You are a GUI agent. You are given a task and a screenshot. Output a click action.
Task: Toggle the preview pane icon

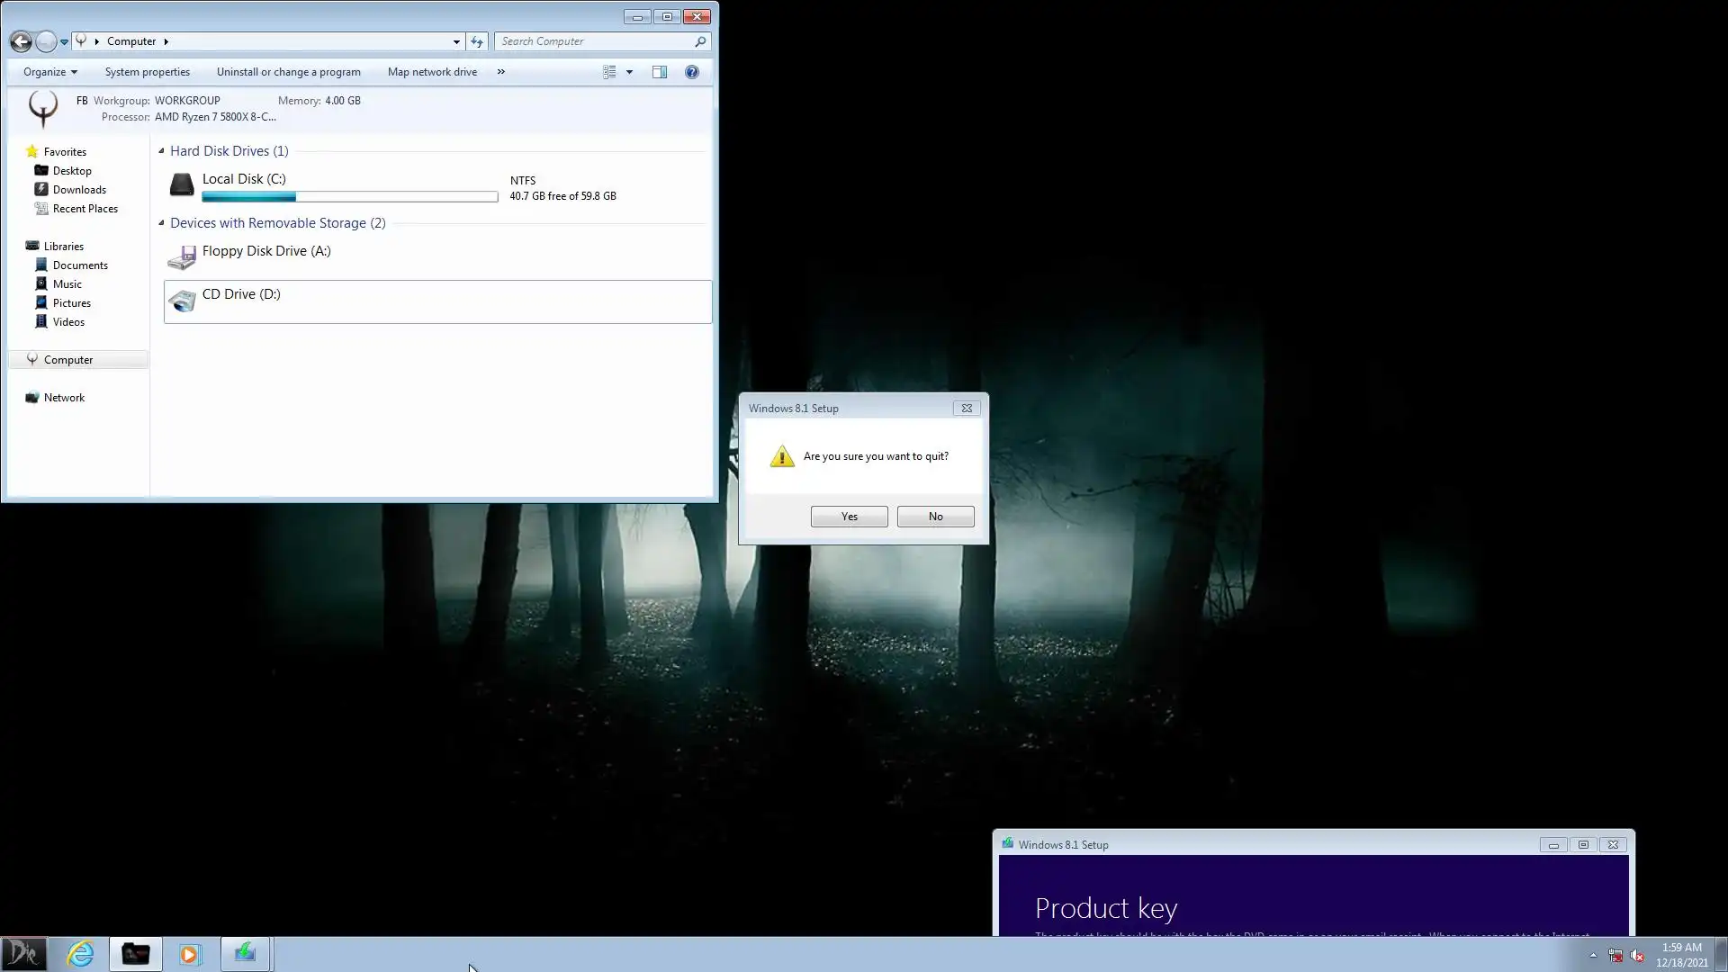[x=660, y=72]
